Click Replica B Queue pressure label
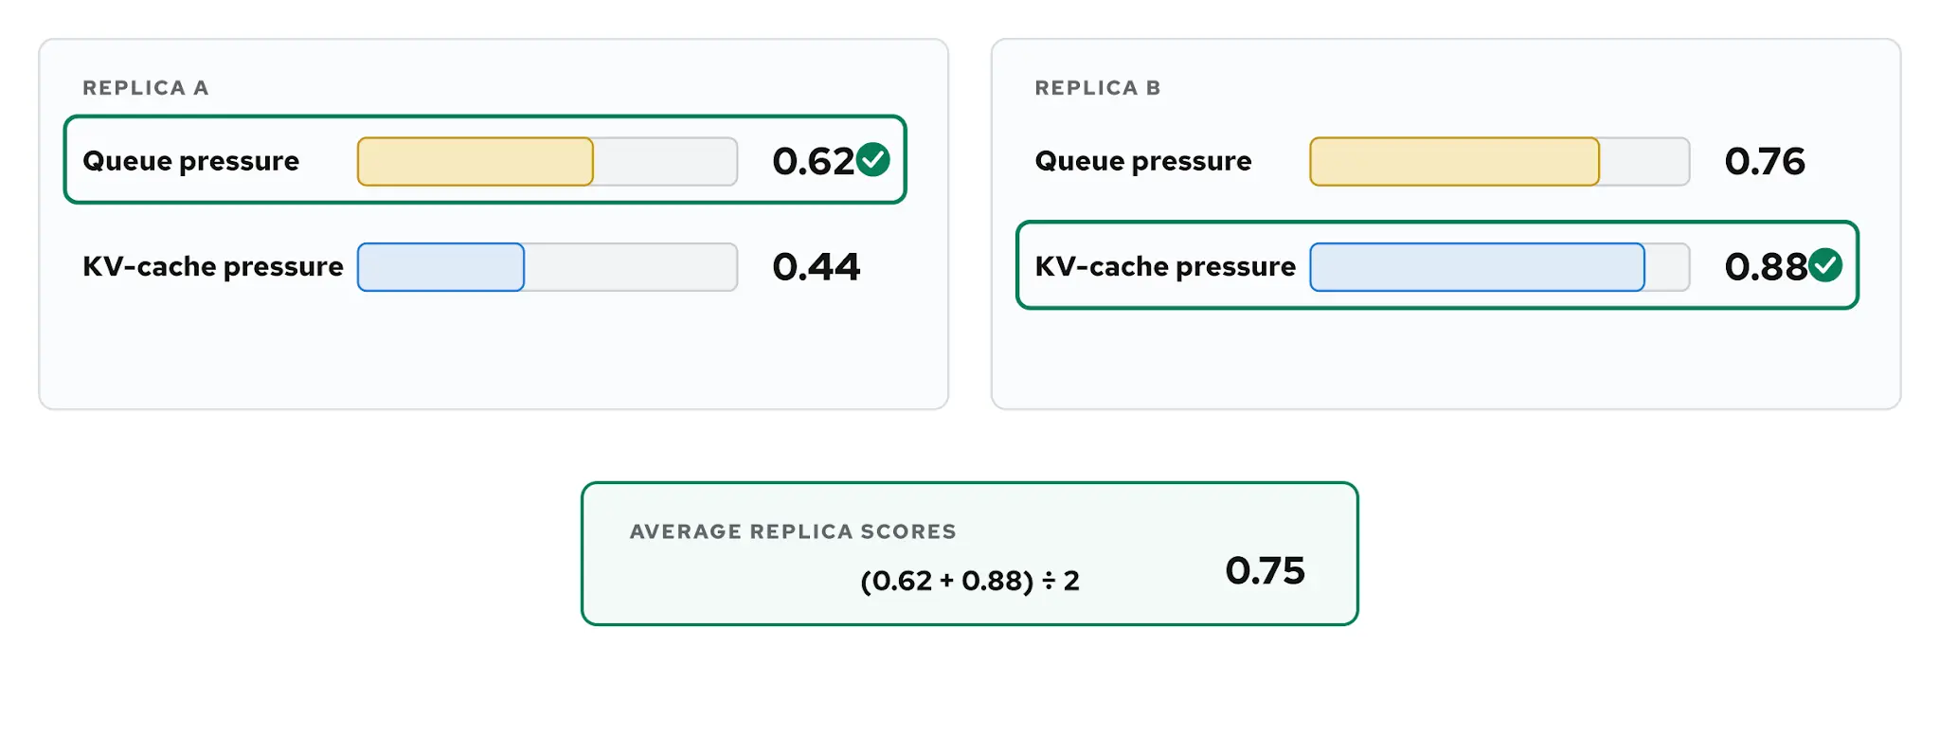Viewport: 1940px width, 754px height. tap(1142, 162)
